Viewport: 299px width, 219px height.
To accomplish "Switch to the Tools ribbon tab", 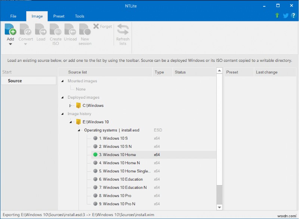I will (x=79, y=16).
